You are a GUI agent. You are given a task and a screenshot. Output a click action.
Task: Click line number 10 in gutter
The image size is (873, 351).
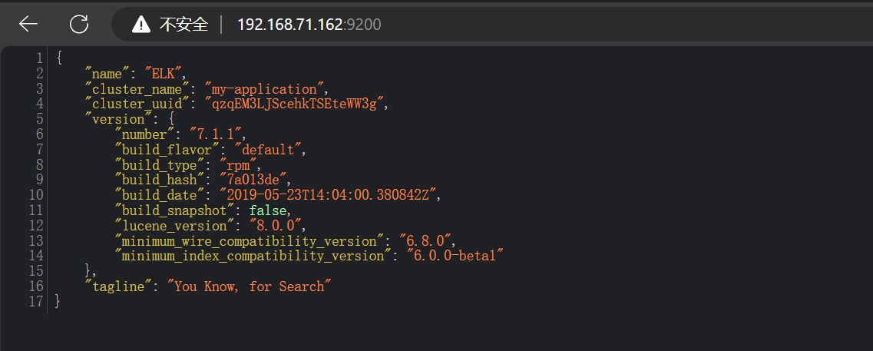point(35,195)
